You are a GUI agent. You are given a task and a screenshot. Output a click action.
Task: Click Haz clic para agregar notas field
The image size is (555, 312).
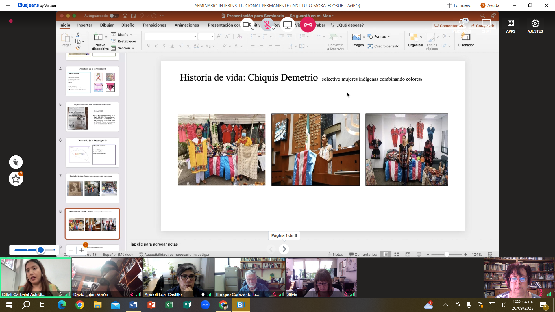coord(153,244)
